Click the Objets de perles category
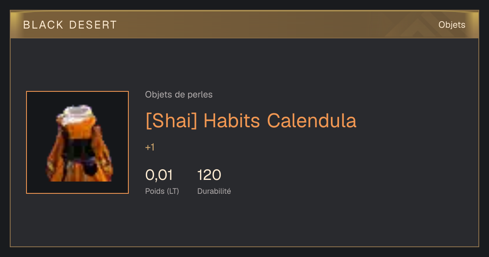 point(179,95)
